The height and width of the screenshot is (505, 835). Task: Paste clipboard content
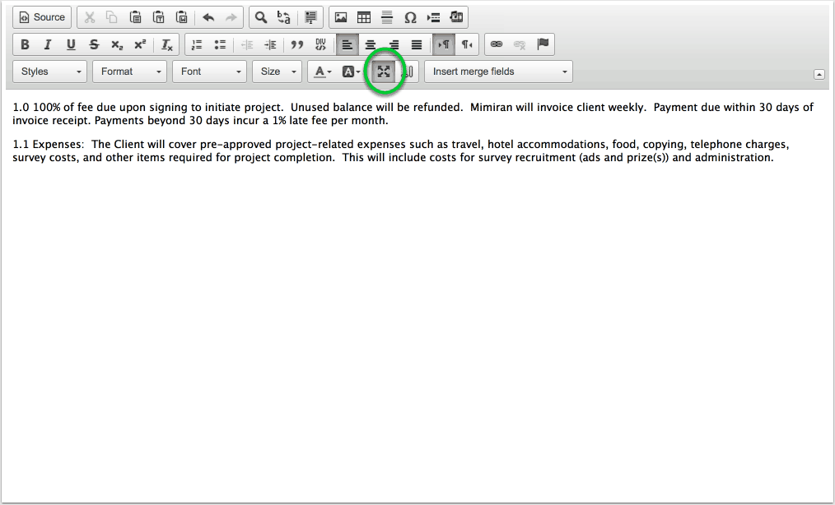click(135, 17)
